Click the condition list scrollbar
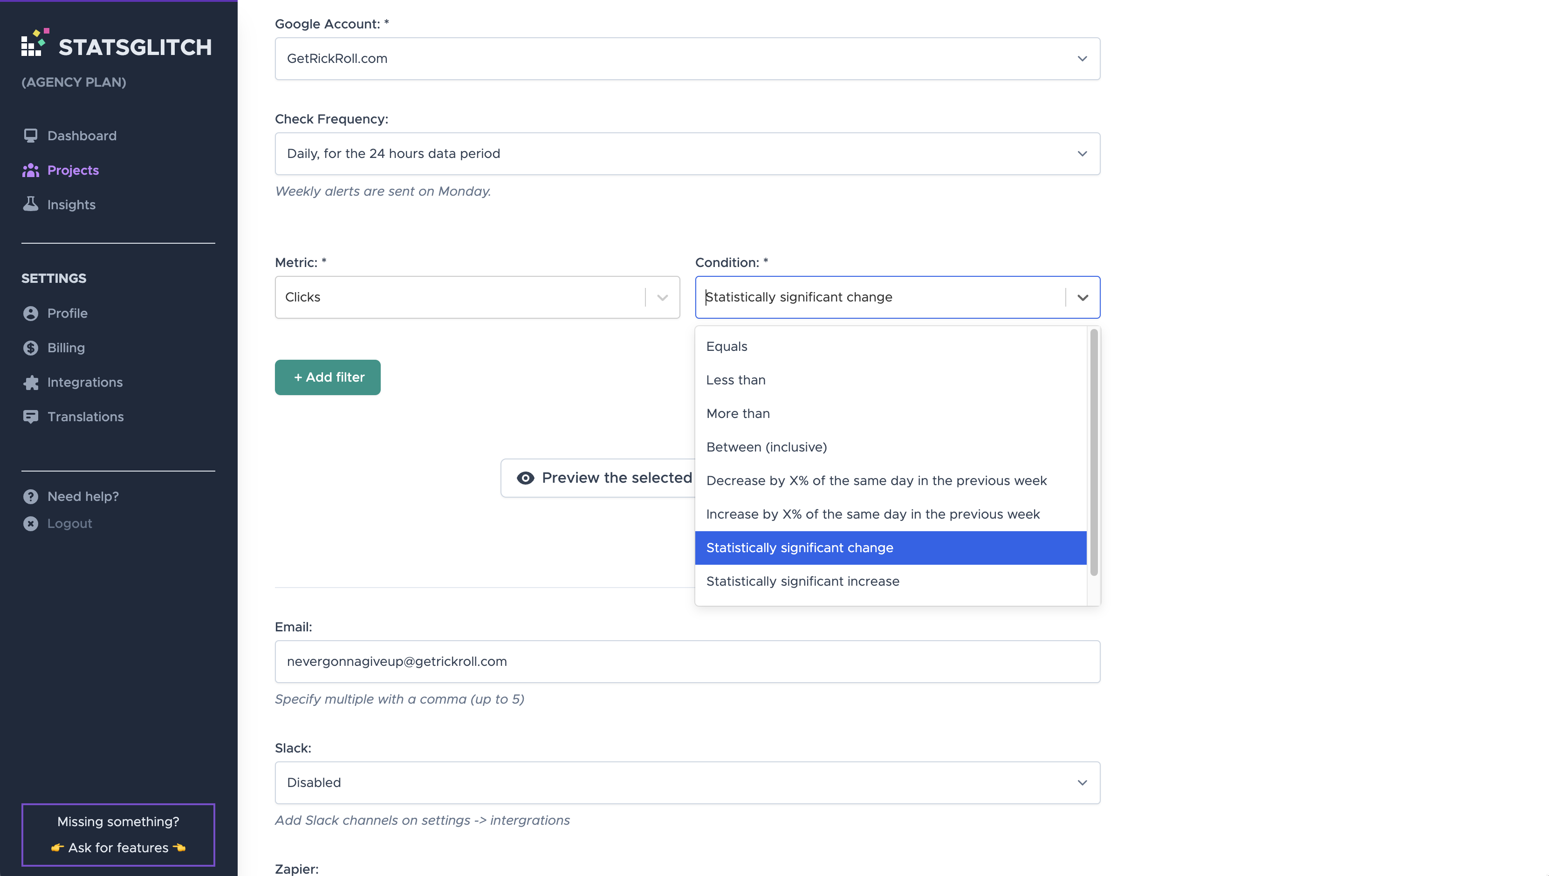This screenshot has width=1549, height=876. (1094, 452)
